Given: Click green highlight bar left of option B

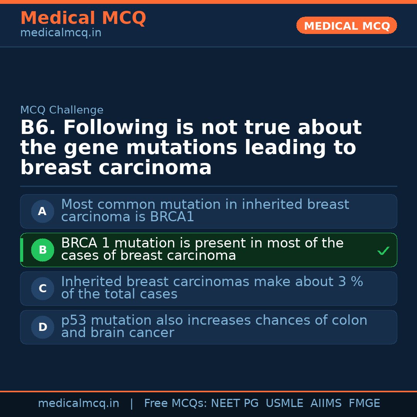Looking at the screenshot, I should pos(22,250).
